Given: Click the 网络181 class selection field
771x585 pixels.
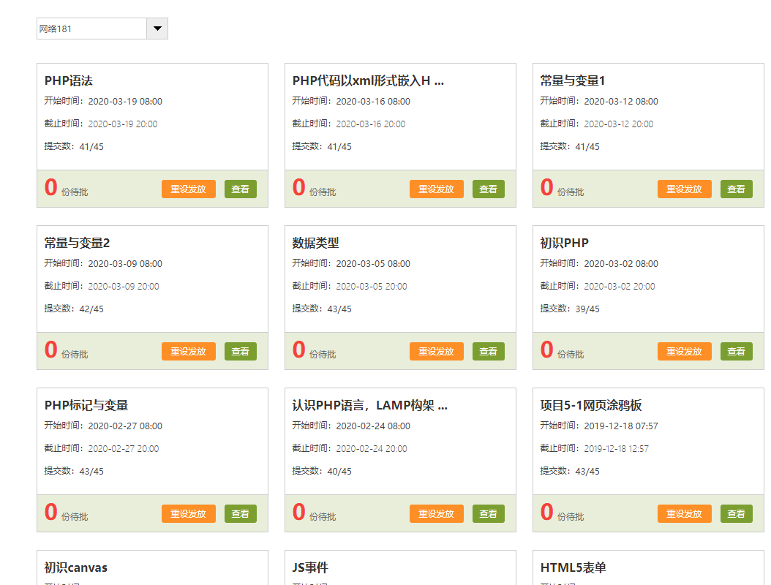Looking at the screenshot, I should pos(91,29).
